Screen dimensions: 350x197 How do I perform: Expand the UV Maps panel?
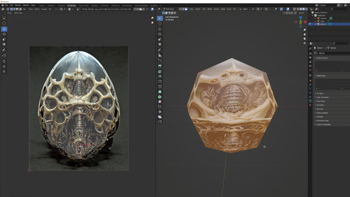pos(320,93)
